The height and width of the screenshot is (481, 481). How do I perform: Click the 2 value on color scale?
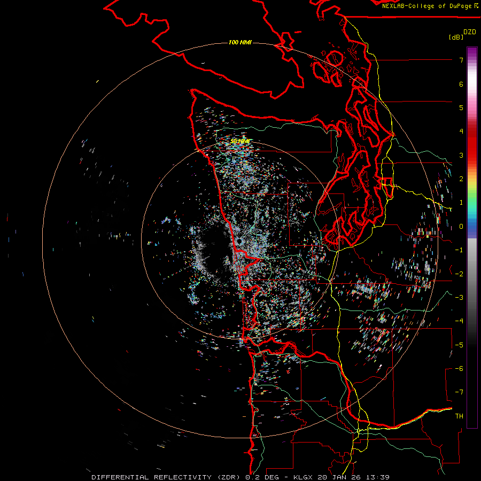pos(461,179)
